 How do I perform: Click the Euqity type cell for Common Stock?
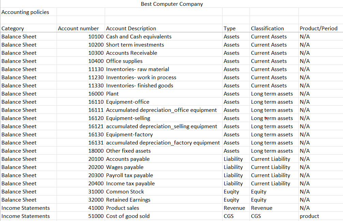236,192
